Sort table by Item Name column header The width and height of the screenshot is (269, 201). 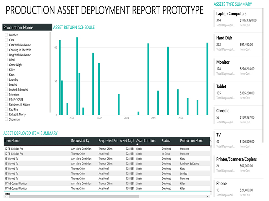pyautogui.click(x=12, y=141)
